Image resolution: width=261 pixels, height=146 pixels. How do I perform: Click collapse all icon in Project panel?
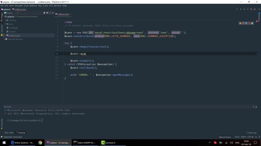[x=47, y=13]
